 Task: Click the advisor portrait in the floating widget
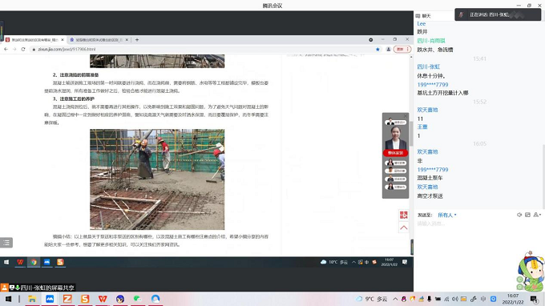(396, 138)
